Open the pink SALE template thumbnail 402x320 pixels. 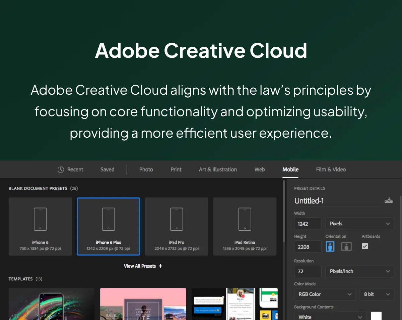[143, 304]
